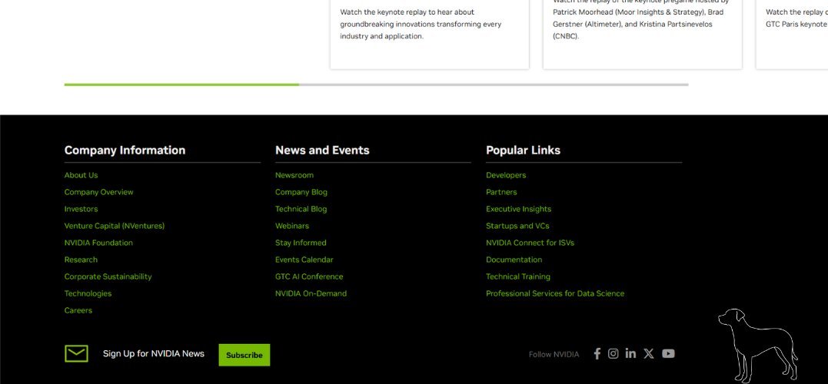828x384 pixels.
Task: Visit NVIDIA Foundation link
Action: [x=98, y=243]
